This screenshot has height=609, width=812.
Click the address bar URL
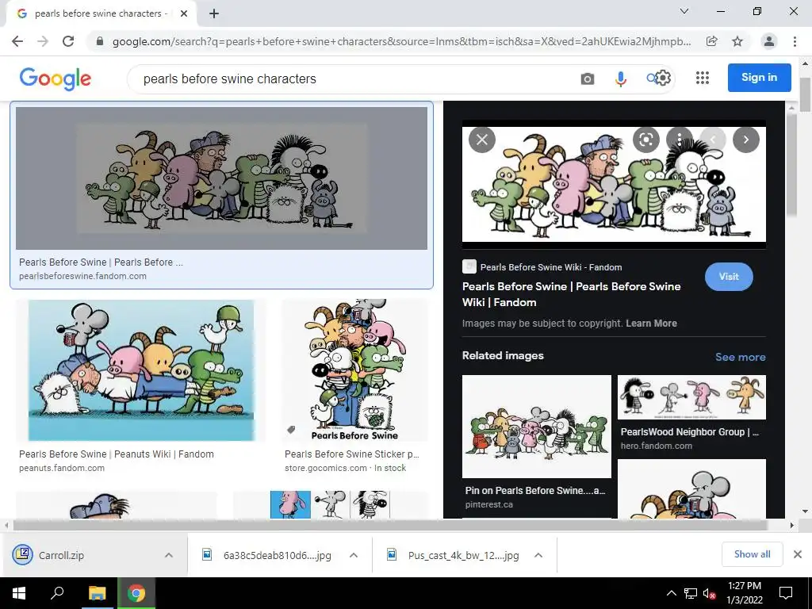tap(401, 41)
